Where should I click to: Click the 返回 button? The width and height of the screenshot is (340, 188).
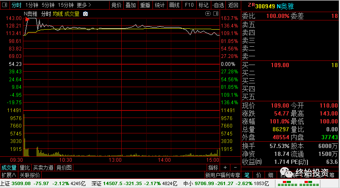(x=233, y=5)
